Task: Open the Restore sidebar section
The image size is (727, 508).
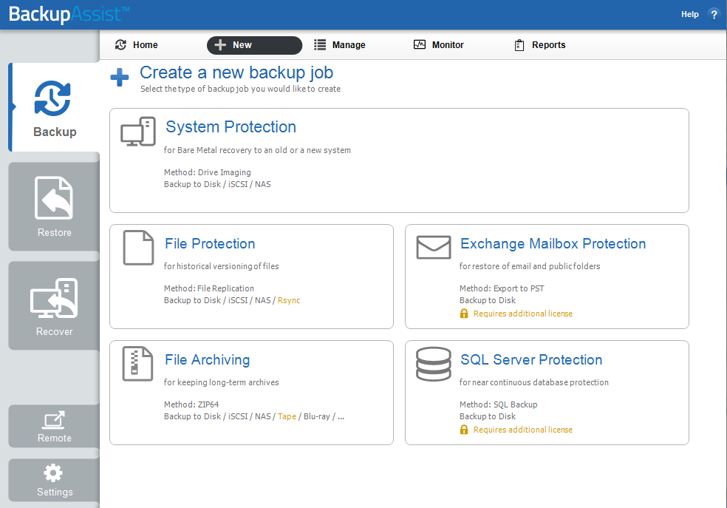Action: [x=54, y=206]
